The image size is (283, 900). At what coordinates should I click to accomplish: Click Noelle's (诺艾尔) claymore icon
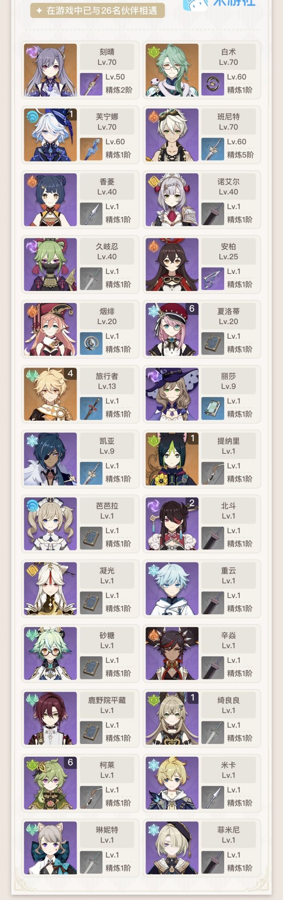tap(212, 214)
